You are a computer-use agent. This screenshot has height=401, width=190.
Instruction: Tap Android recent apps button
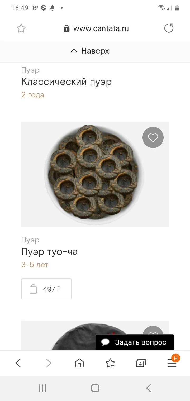coord(42,388)
